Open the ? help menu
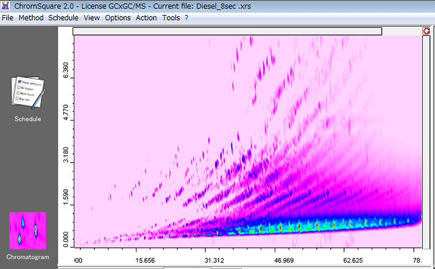 pyautogui.click(x=186, y=18)
